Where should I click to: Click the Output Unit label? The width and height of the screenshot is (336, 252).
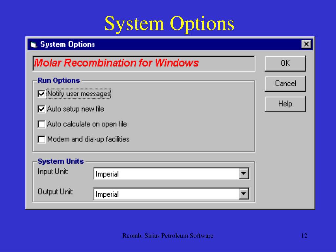point(55,191)
